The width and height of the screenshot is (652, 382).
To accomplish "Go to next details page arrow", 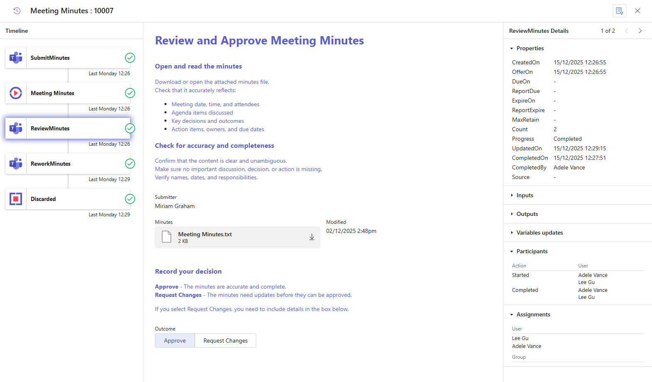I will (x=640, y=31).
